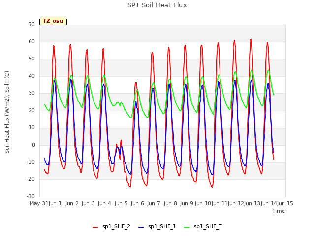Select the sp1_SHF_T legend label
Screen dimensions: 315x236
(208, 227)
